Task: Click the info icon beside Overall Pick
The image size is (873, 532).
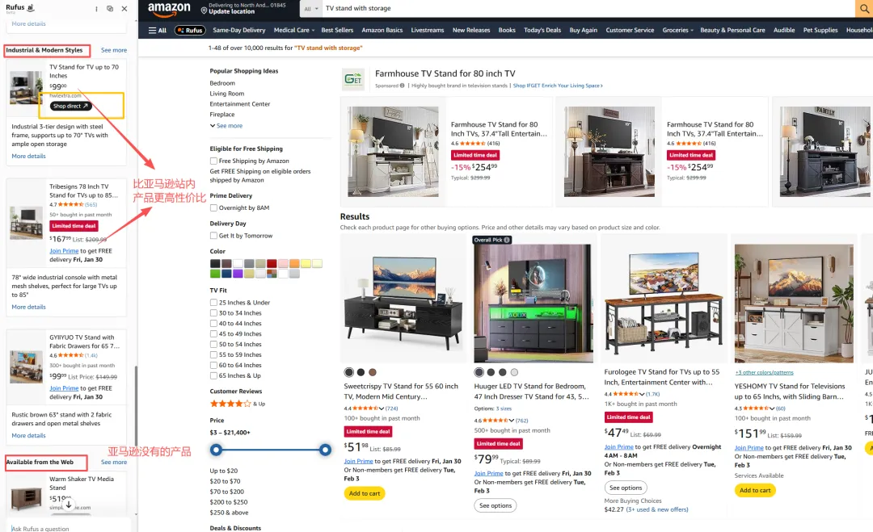Action: tap(507, 240)
